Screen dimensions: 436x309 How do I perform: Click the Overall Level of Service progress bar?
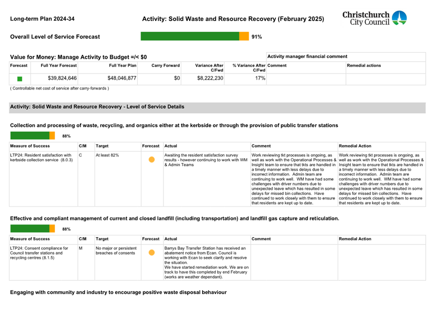pyautogui.click(x=194, y=36)
